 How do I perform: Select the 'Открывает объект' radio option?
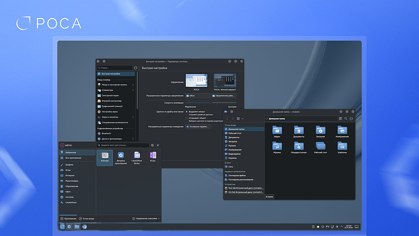(187, 118)
